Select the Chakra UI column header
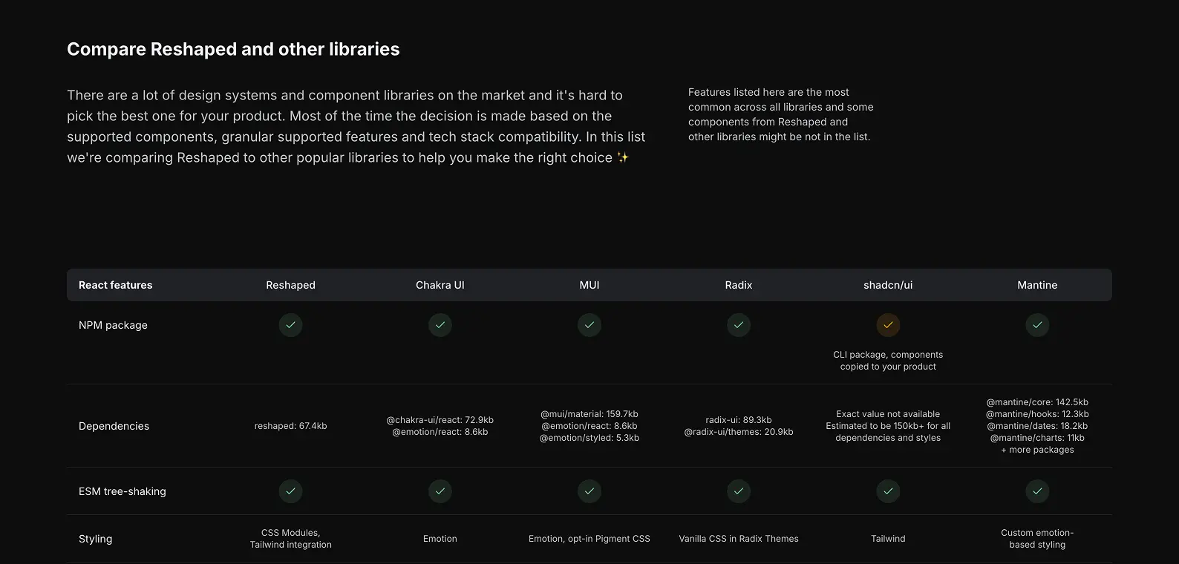The image size is (1179, 564). 440,285
